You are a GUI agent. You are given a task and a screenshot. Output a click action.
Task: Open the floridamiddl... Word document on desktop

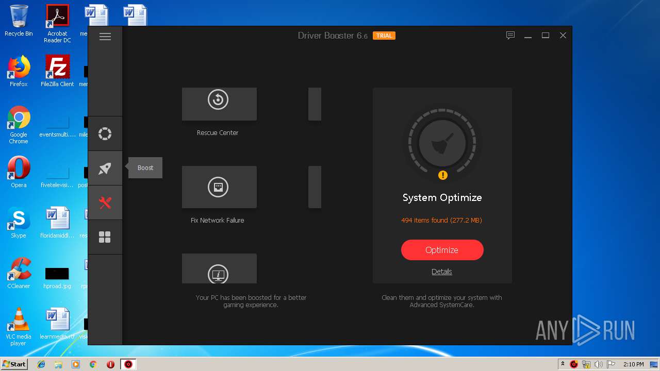57,223
